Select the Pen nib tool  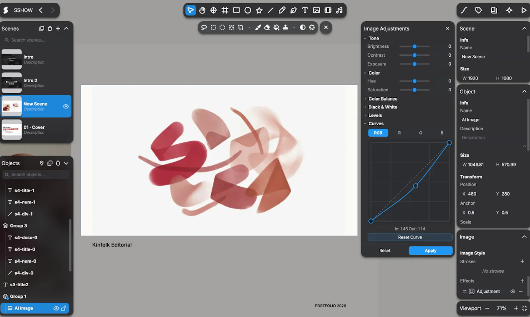pyautogui.click(x=293, y=10)
